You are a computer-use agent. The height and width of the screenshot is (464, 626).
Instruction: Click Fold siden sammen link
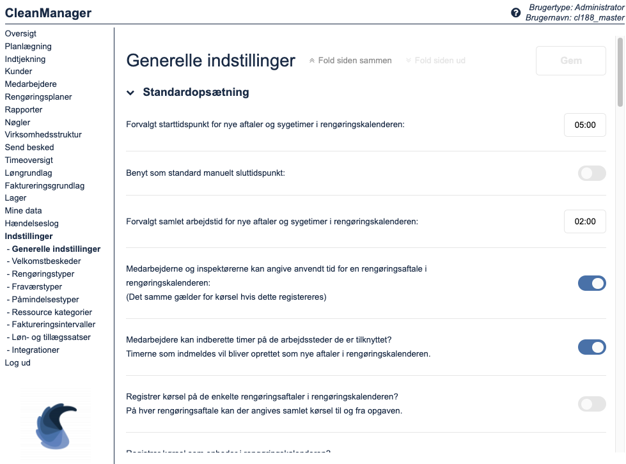pos(350,61)
